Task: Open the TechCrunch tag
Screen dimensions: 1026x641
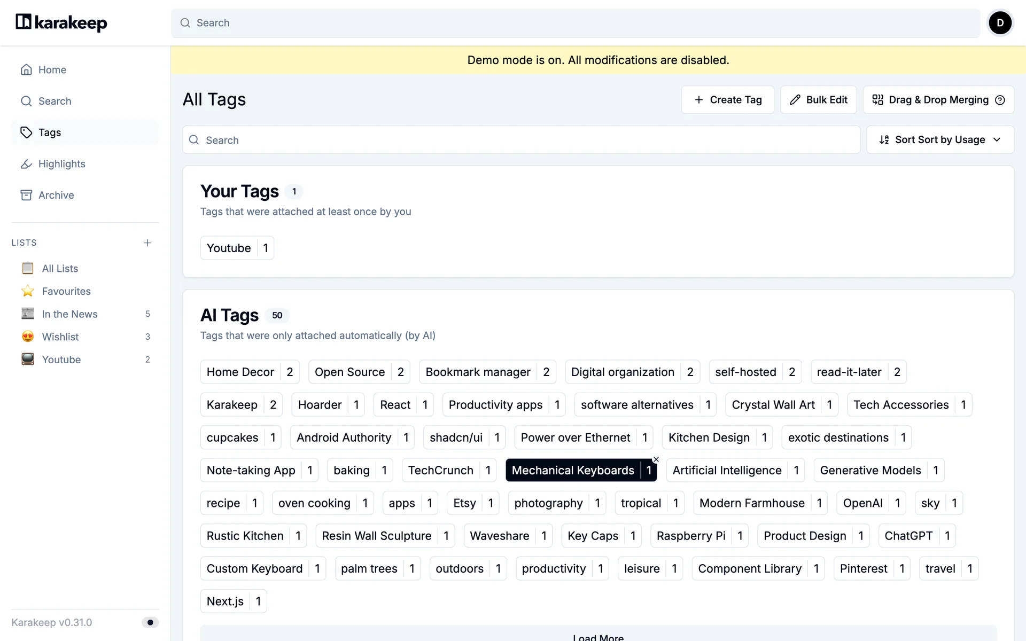Action: point(449,470)
